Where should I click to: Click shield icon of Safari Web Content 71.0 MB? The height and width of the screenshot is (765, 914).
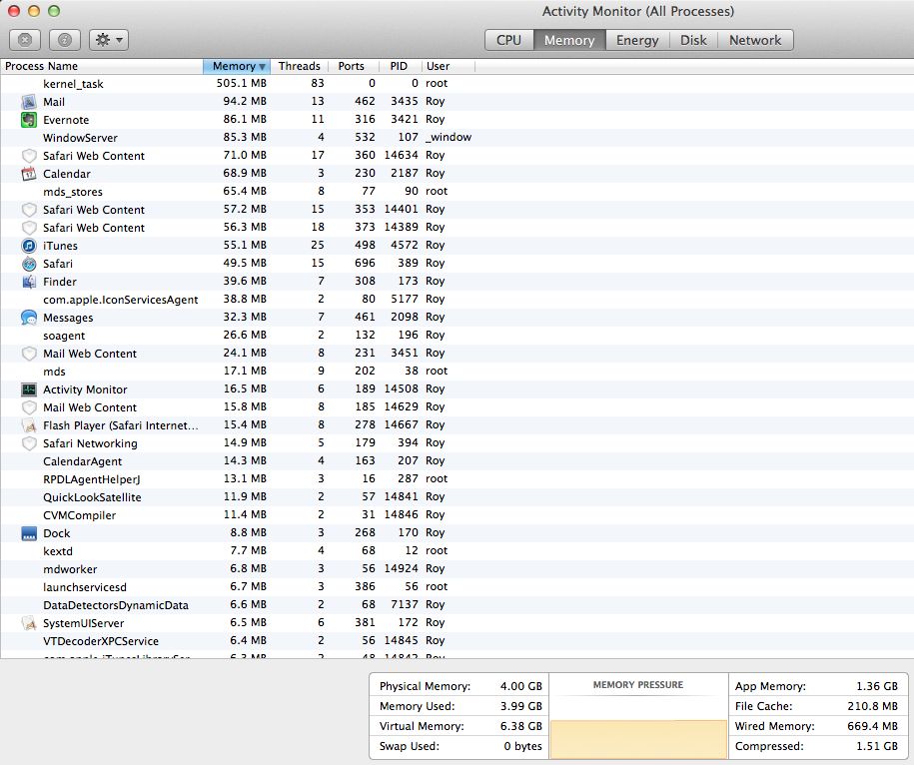click(29, 156)
